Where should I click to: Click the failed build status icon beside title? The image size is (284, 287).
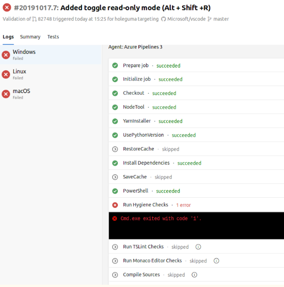click(x=7, y=7)
